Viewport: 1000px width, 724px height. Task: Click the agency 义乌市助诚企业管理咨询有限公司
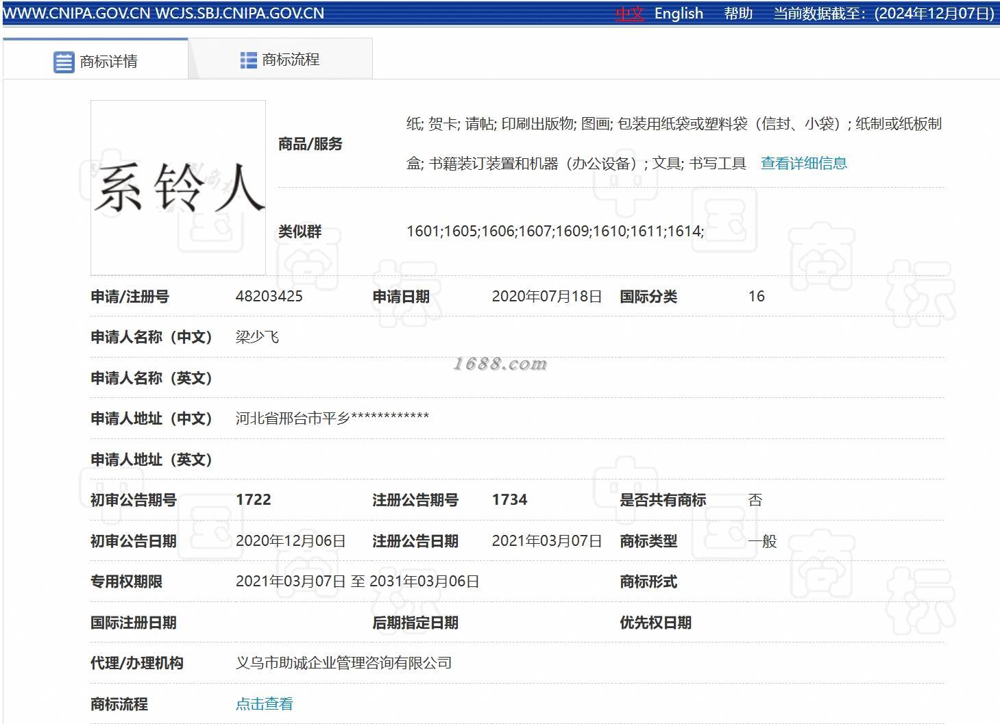coord(344,663)
